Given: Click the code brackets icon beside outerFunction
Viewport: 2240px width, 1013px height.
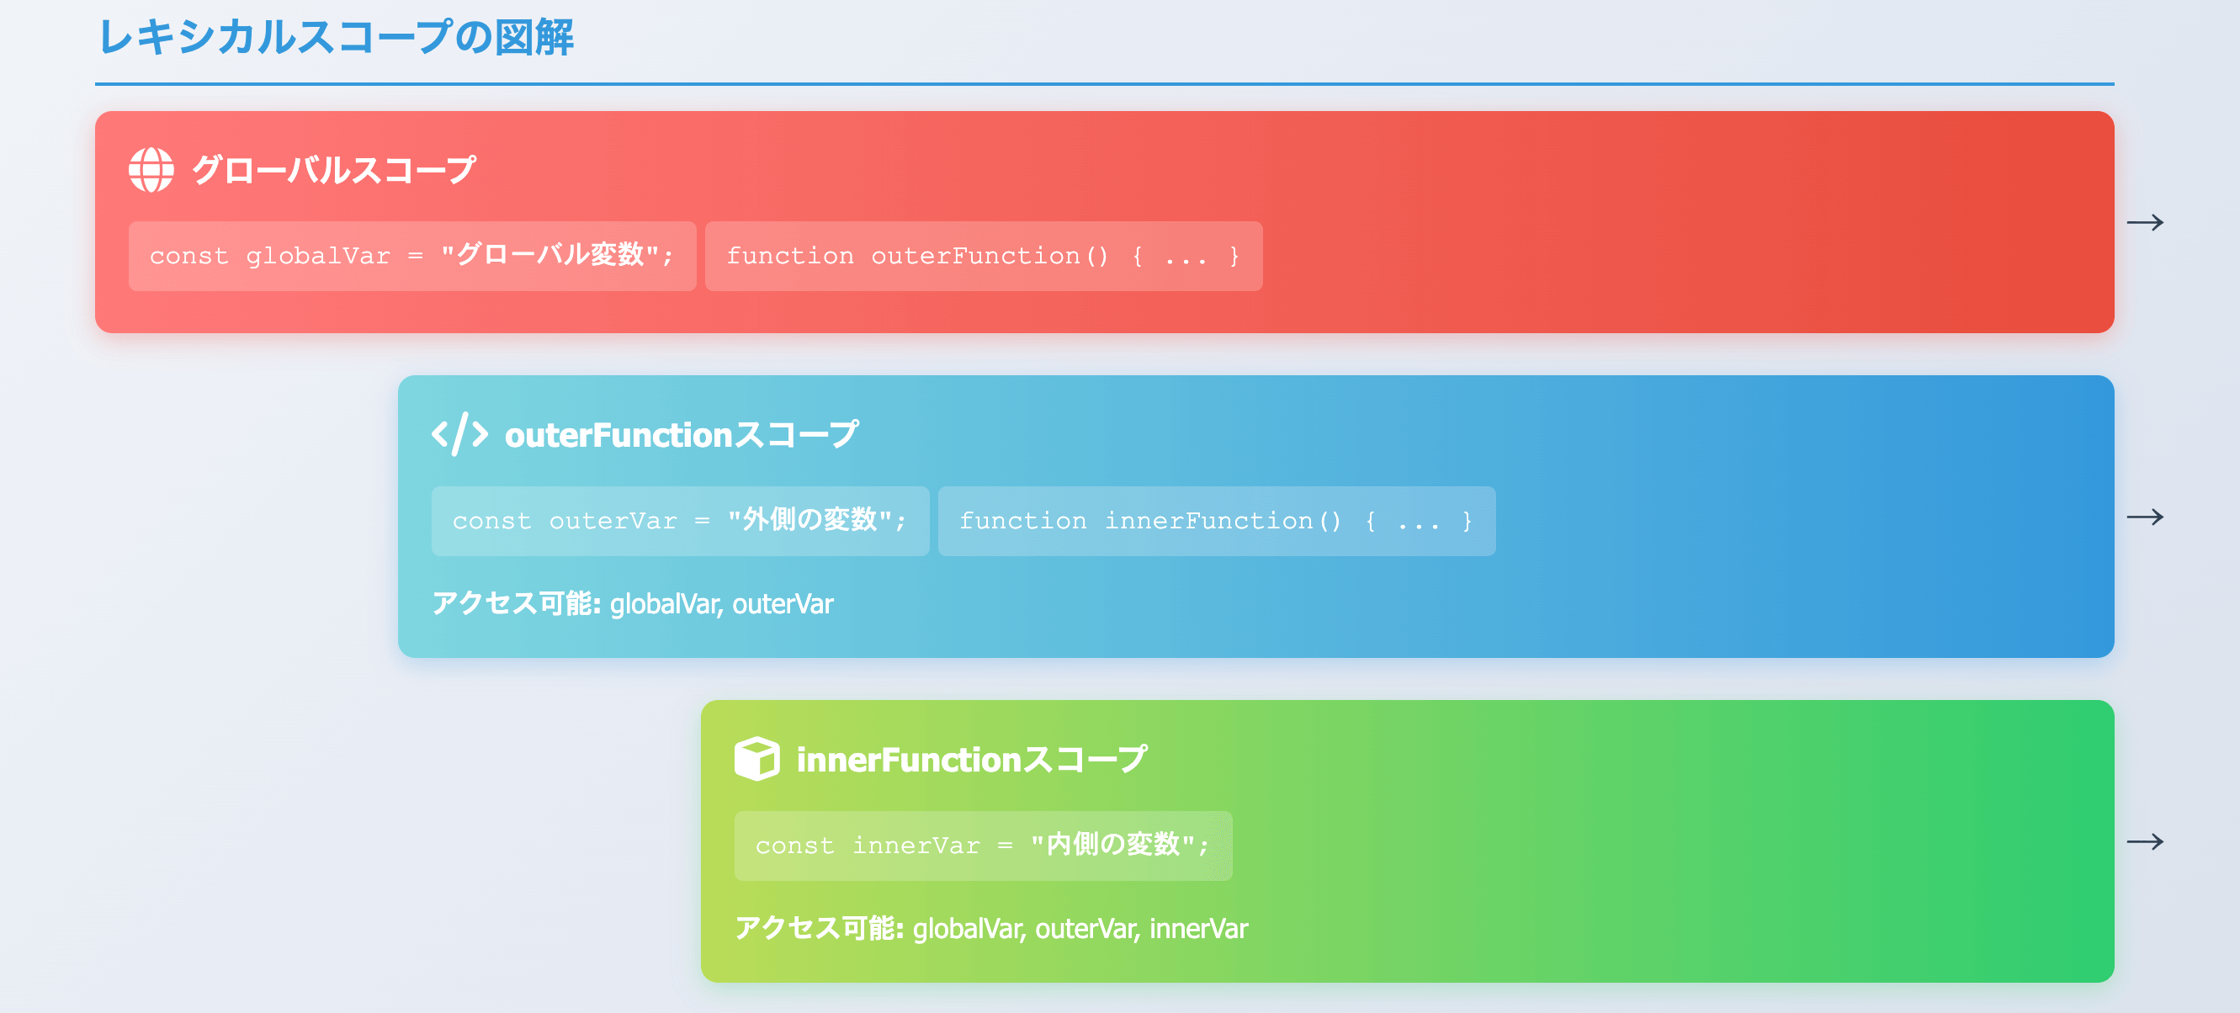Looking at the screenshot, I should click(x=459, y=434).
